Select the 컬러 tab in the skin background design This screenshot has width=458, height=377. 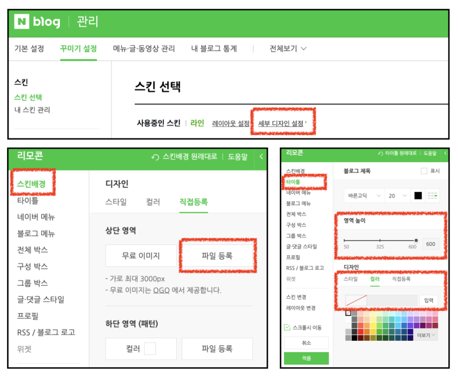pyautogui.click(x=153, y=202)
